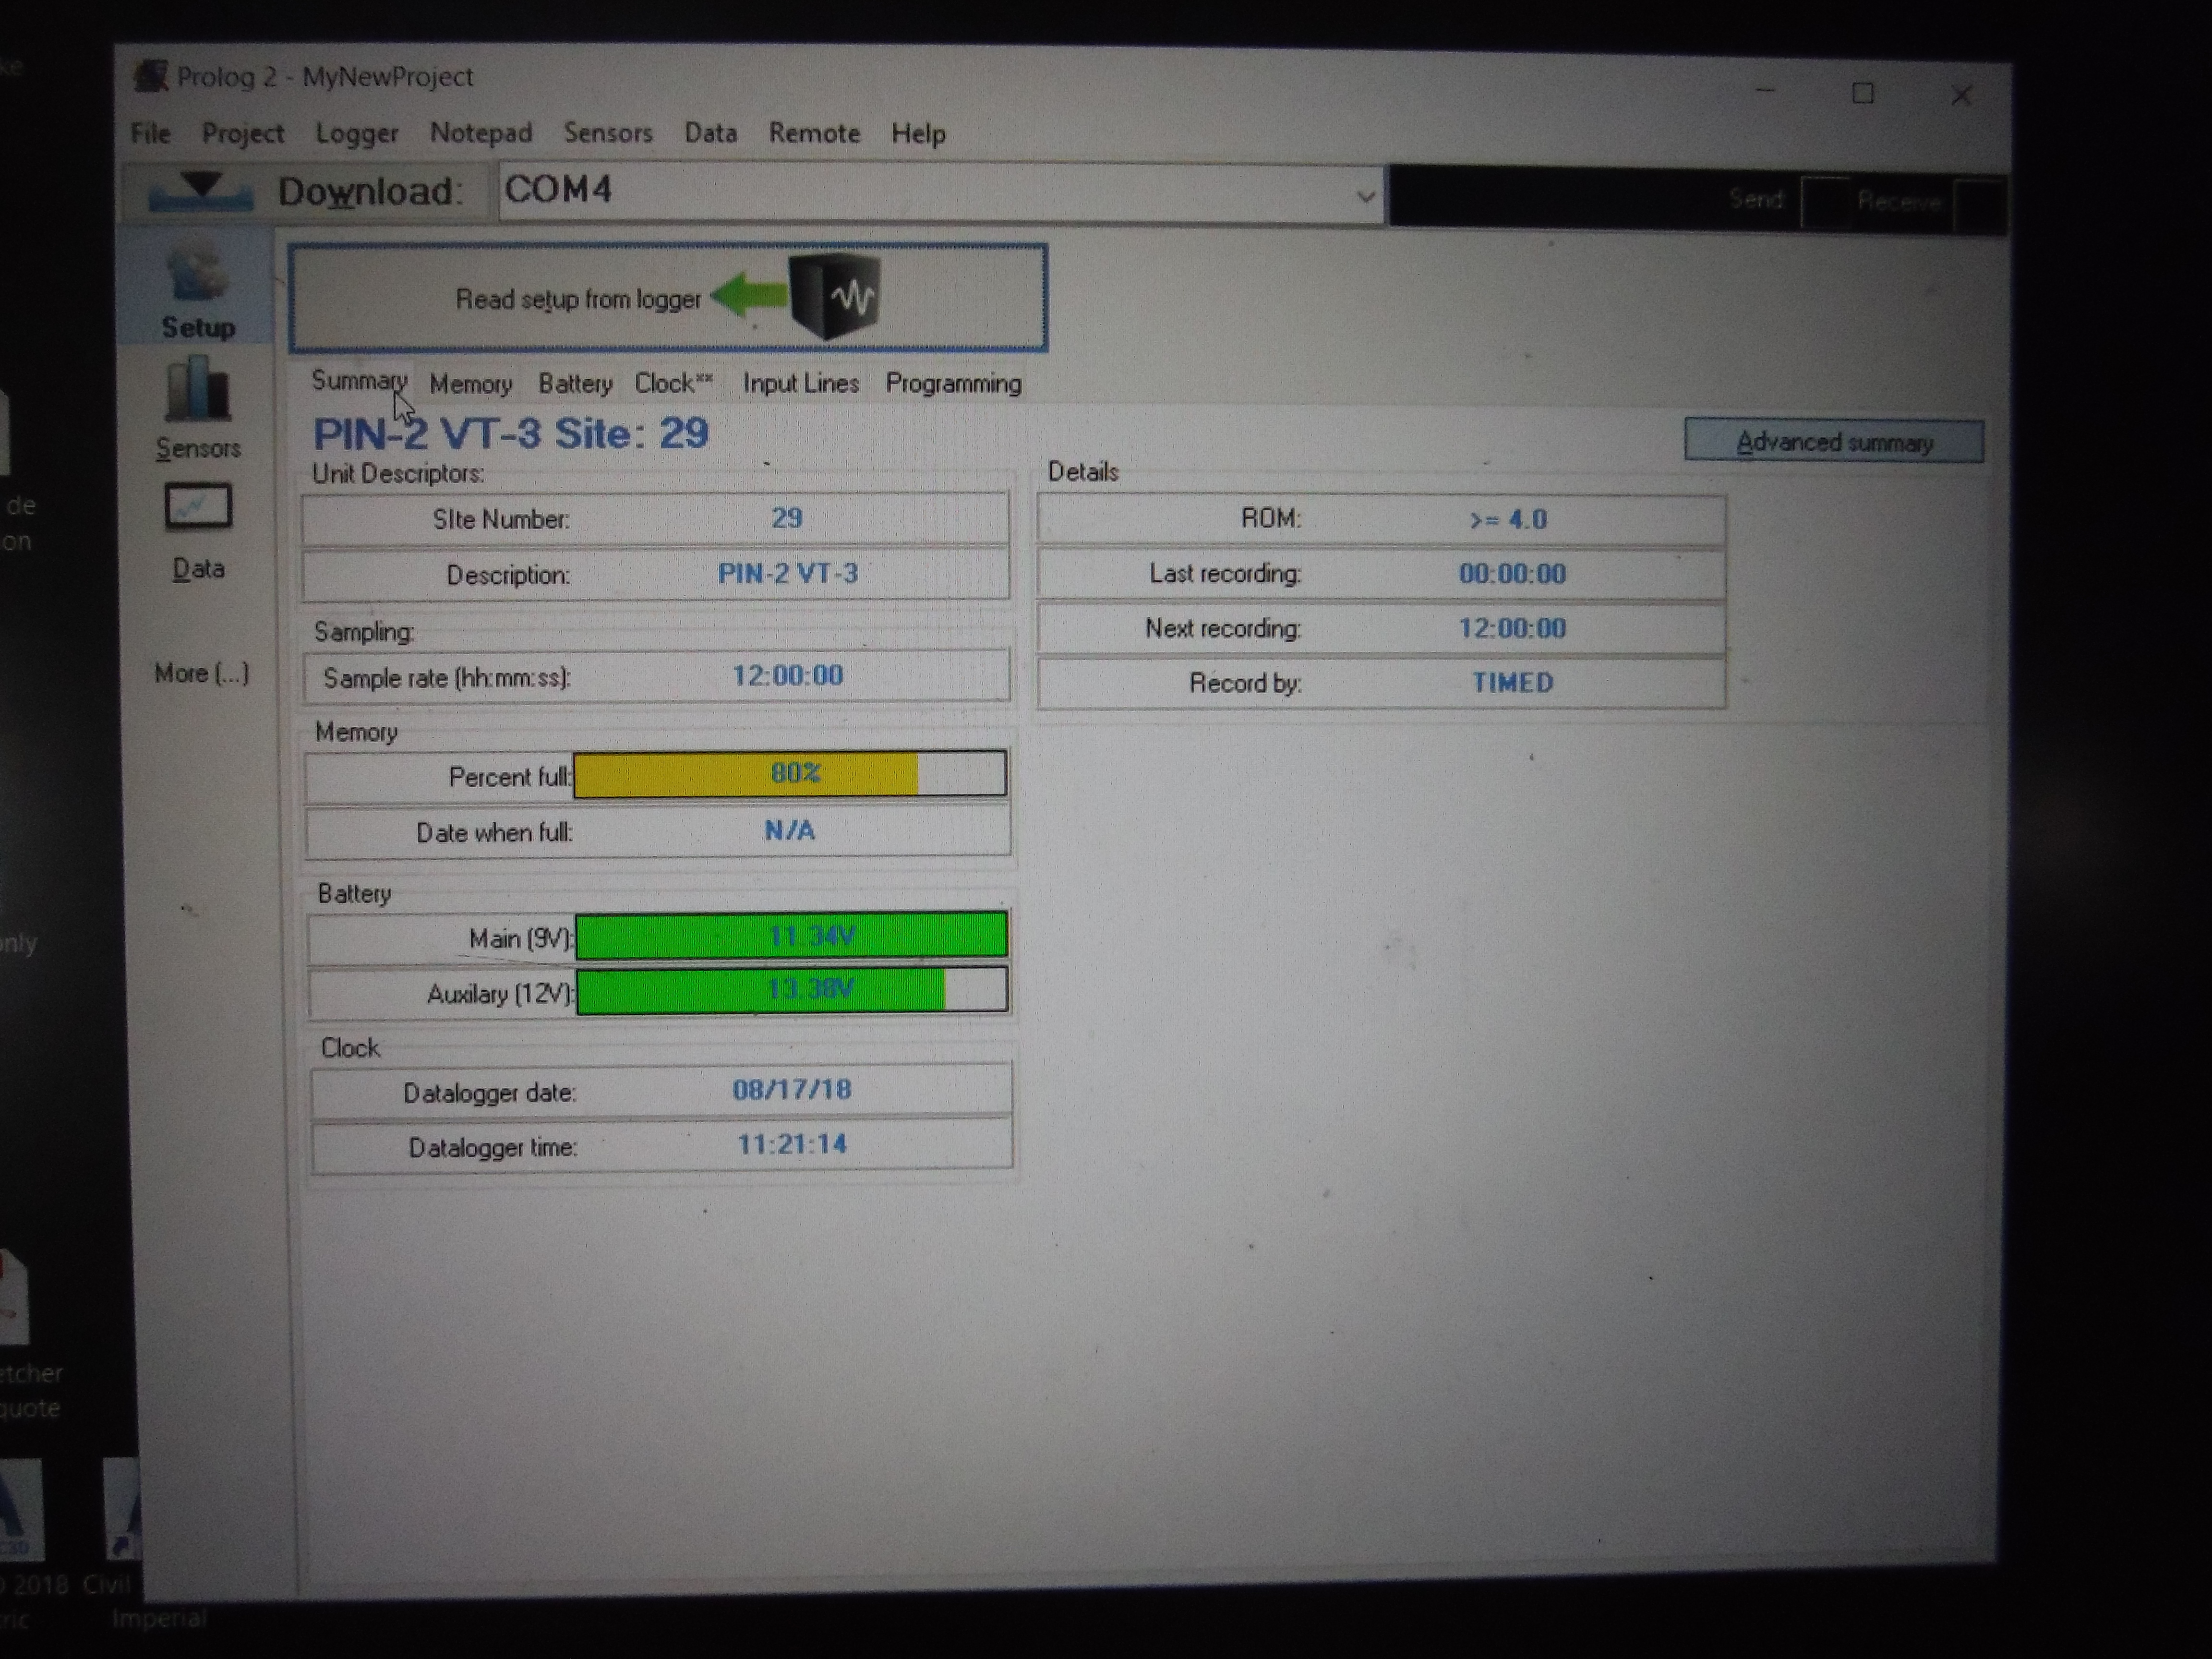Click the Main (9V) battery bar
The width and height of the screenshot is (2212, 1659).
point(790,936)
